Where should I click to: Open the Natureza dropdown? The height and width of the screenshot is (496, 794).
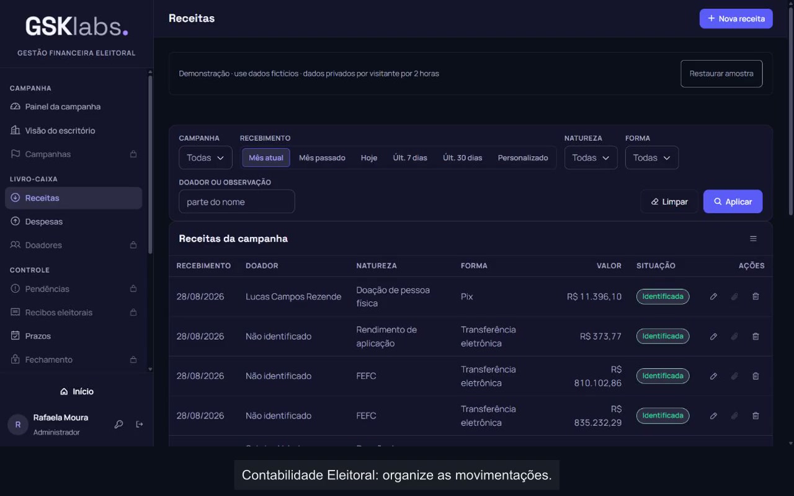591,157
